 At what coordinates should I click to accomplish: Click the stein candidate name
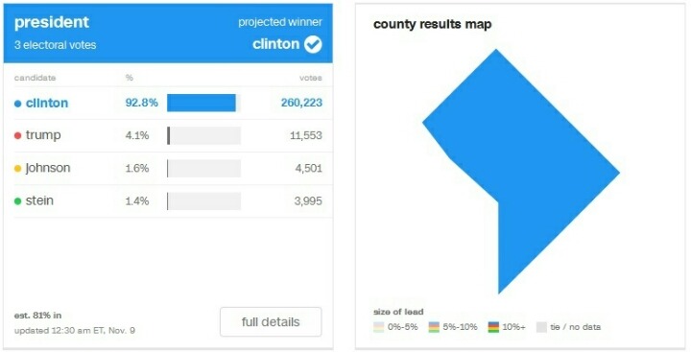pyautogui.click(x=39, y=200)
